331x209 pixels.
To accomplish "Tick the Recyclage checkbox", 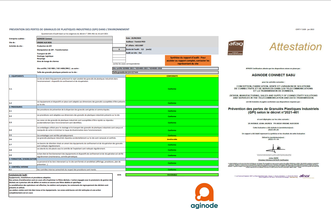I will [x=119, y=59].
